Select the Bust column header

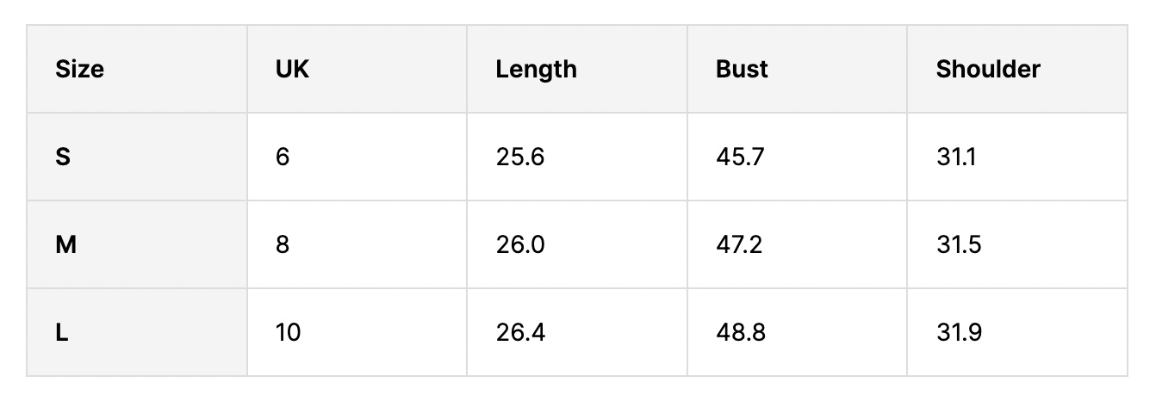click(742, 69)
